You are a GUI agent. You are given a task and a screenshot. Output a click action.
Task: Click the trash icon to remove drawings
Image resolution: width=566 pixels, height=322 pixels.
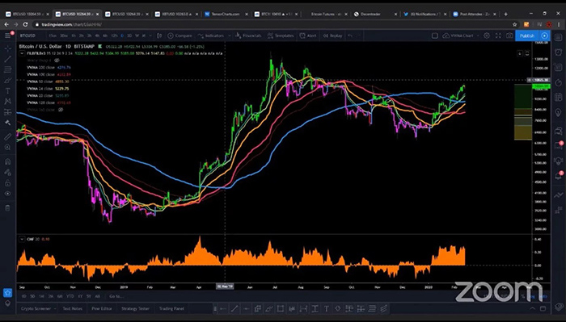pos(7,208)
